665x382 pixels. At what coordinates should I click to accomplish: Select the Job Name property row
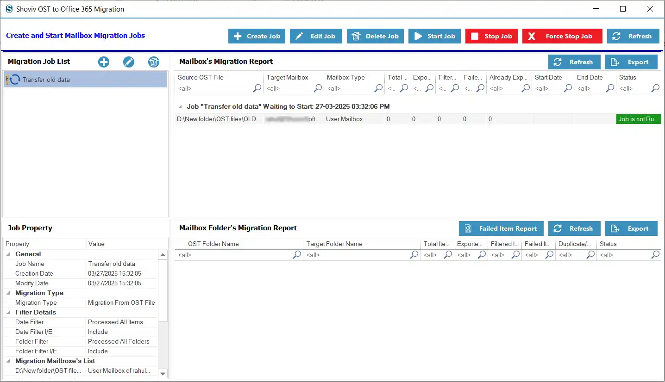coord(81,264)
